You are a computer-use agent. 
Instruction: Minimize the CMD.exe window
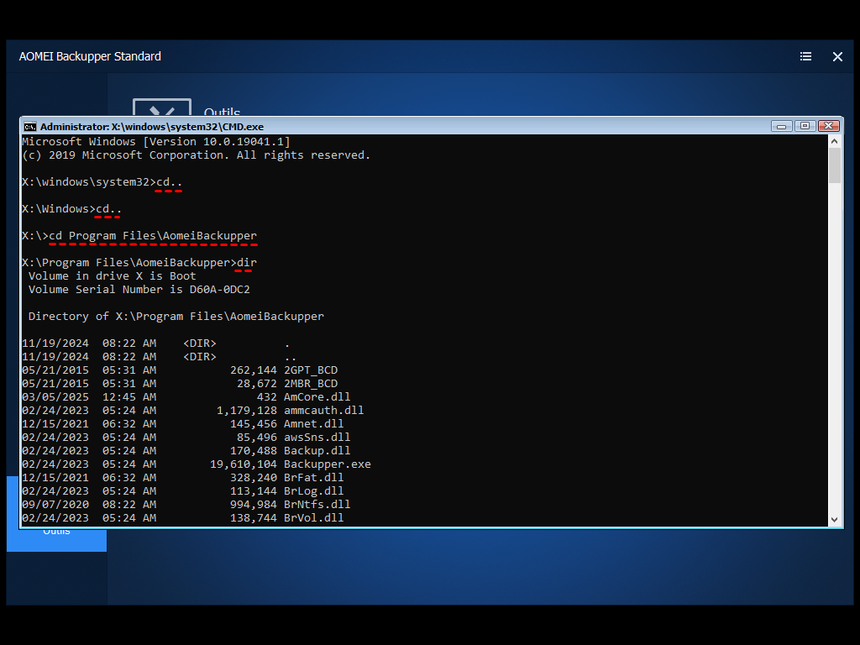click(781, 126)
